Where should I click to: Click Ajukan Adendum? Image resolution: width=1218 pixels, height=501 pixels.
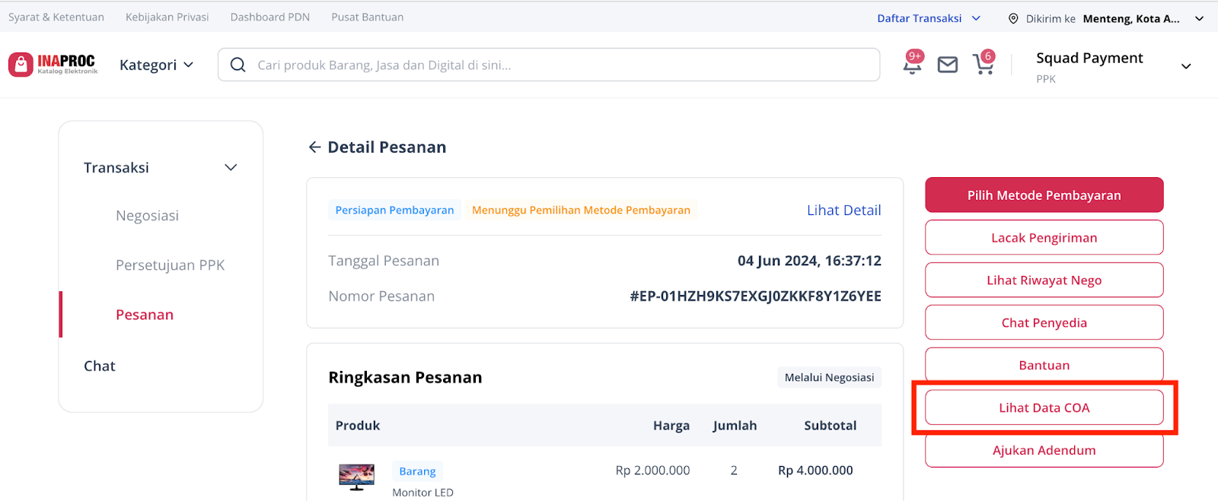coord(1044,450)
